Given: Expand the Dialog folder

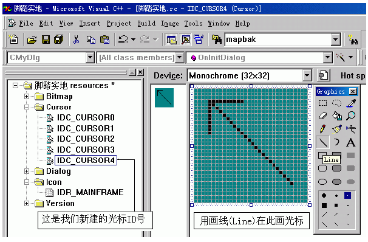Looking at the screenshot, I should click(27, 171).
